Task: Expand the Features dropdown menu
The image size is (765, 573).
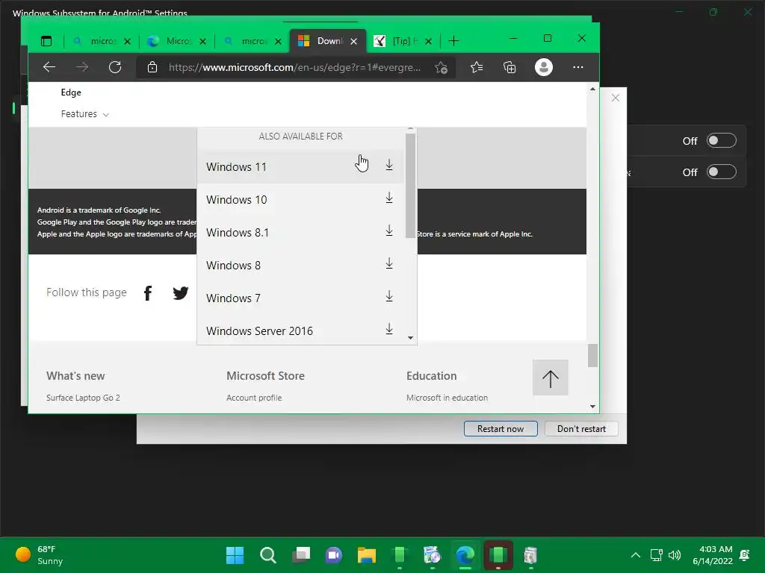Action: 84,114
